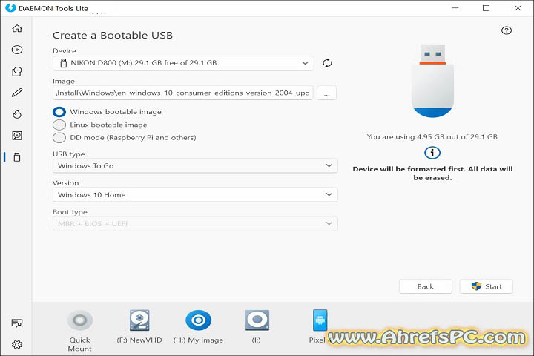The height and width of the screenshot is (356, 534).
Task: Click DAEMON Tools Lite logo in title bar
Action: pos(10,8)
